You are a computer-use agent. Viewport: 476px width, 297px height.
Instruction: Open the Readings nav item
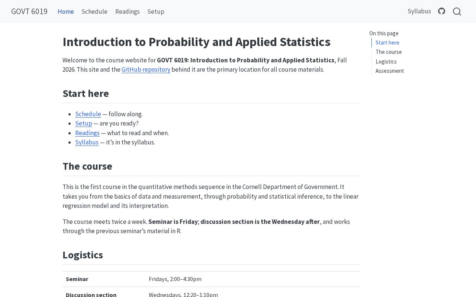[x=128, y=12]
